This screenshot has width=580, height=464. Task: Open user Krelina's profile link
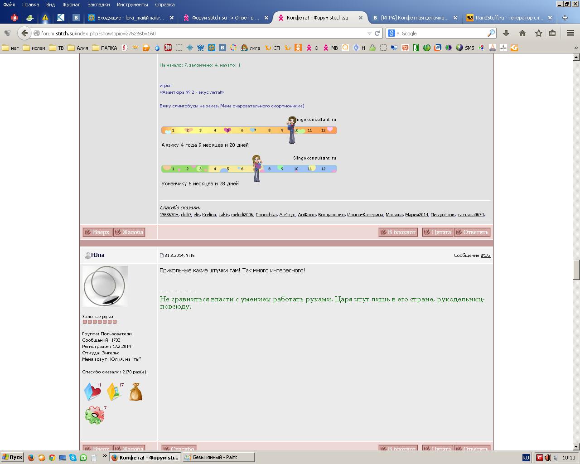coord(209,215)
